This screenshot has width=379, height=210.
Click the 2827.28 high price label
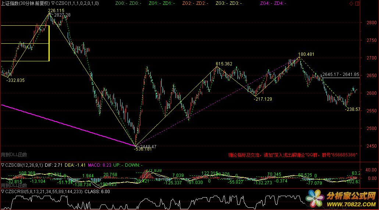(x=62, y=15)
